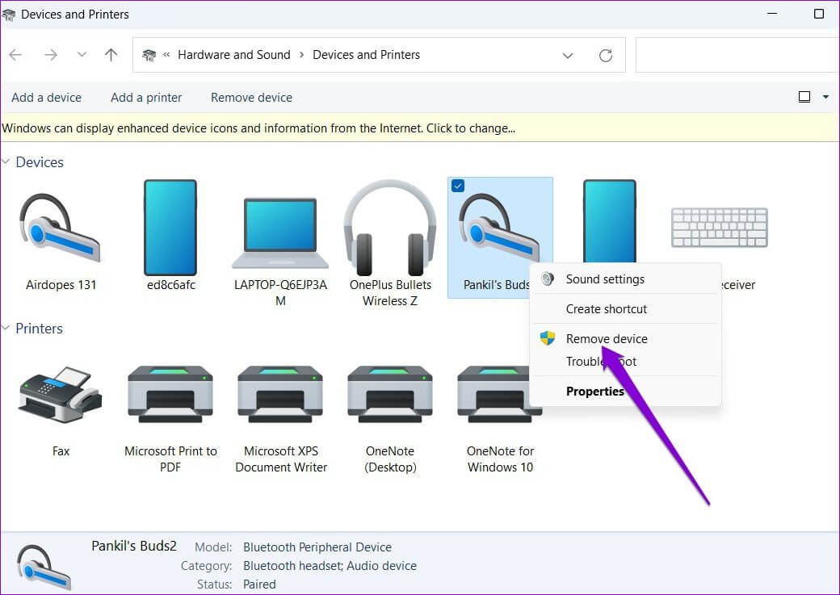Open the view options dropdown arrow
Viewport: 840px width, 595px height.
(x=825, y=97)
